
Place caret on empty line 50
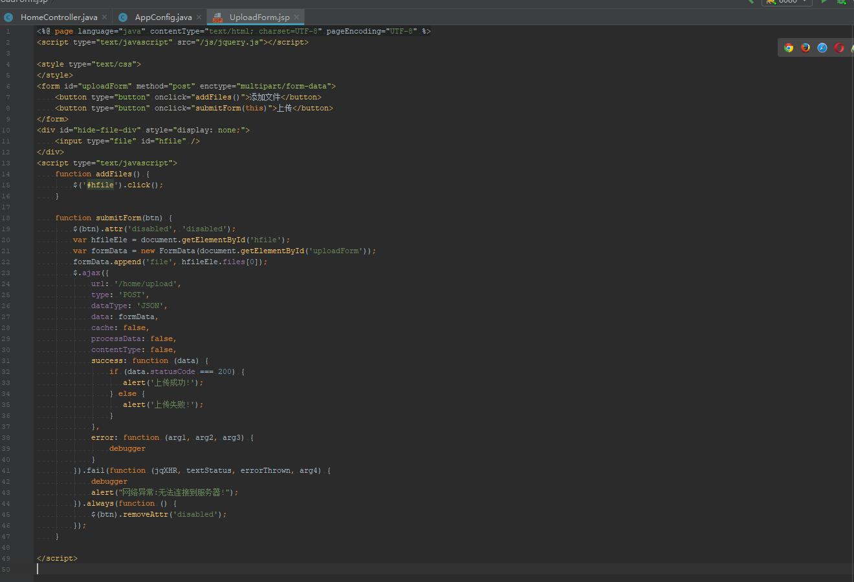click(443, 569)
